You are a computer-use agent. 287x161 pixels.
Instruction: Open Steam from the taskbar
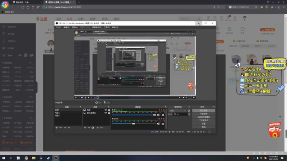point(48,158)
